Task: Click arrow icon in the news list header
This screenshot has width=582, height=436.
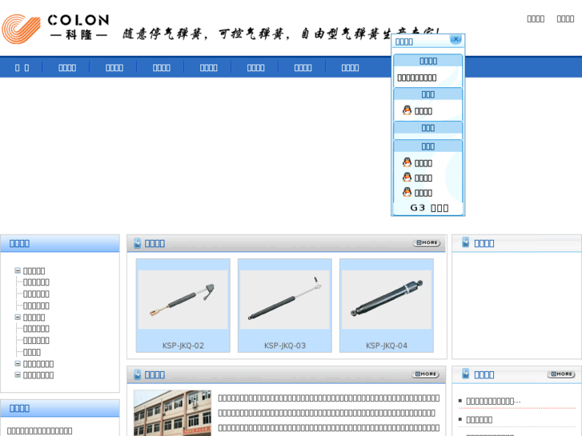Action: pos(466,374)
